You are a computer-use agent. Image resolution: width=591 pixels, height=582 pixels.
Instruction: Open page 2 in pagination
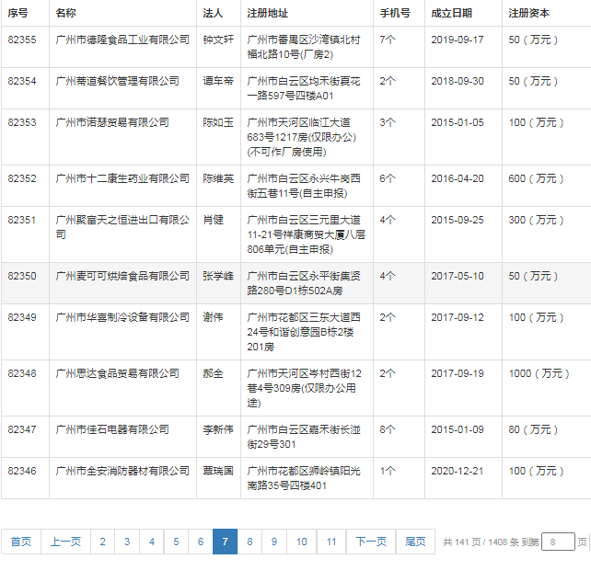pyautogui.click(x=102, y=542)
